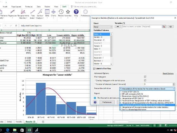The height and width of the screenshot is (133, 177).
Task: Click the Tell me lightbulb icon
Action: pos(72,7)
